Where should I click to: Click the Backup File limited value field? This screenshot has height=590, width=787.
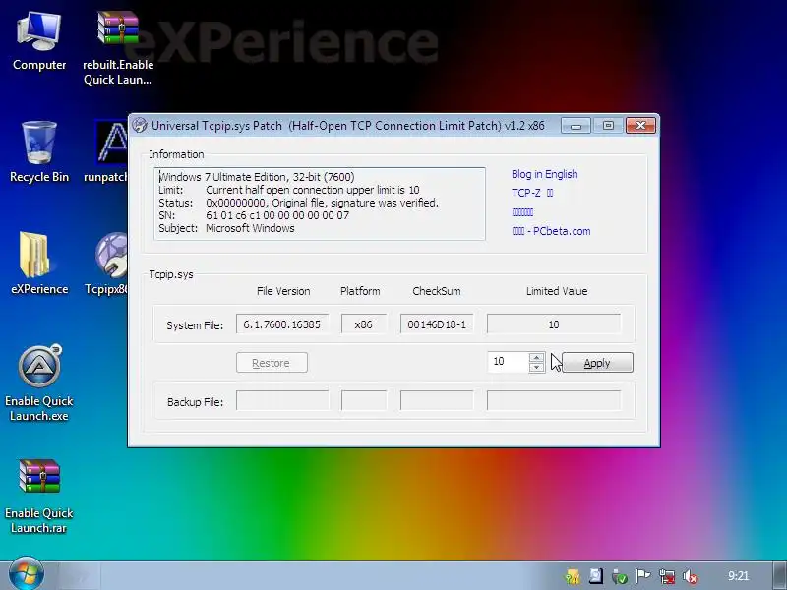[554, 401]
